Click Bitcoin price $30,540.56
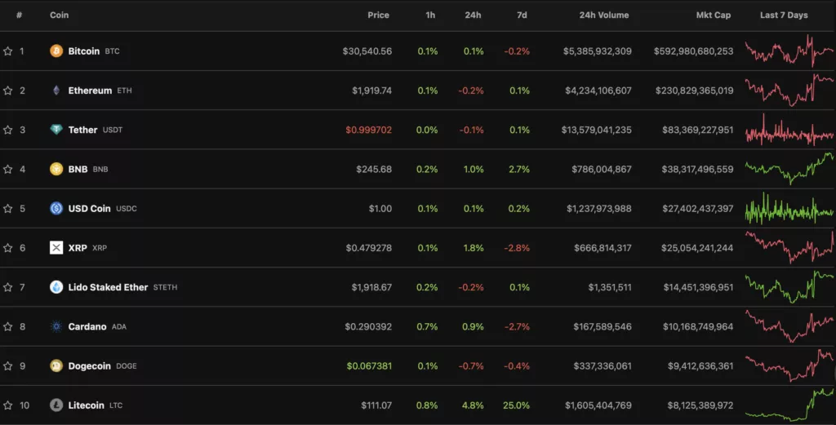This screenshot has width=836, height=425. 367,51
